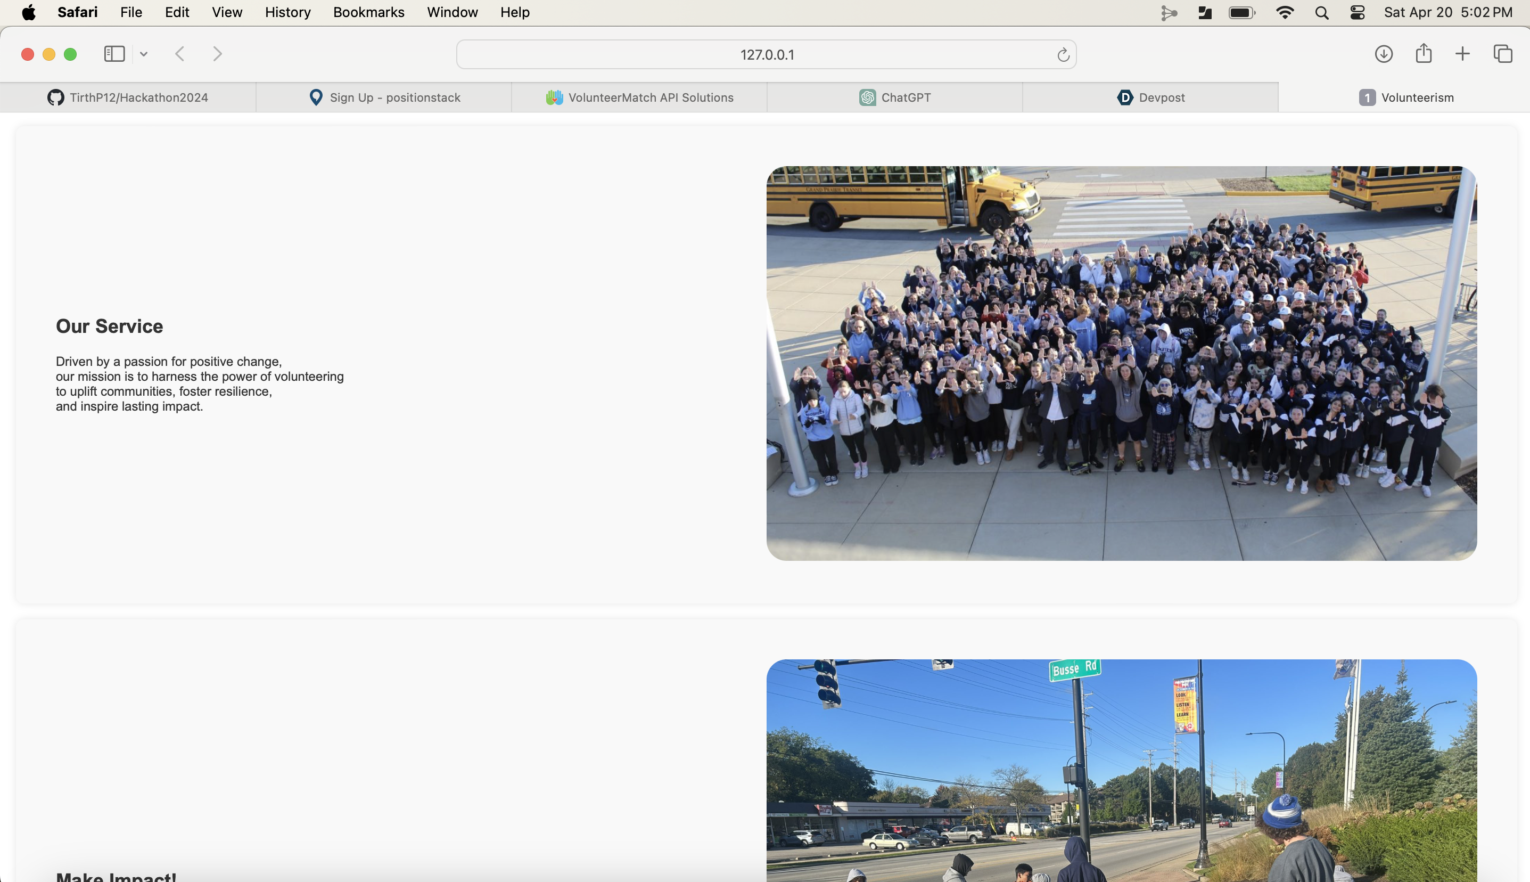
Task: Open Control Center in menu bar
Action: point(1357,13)
